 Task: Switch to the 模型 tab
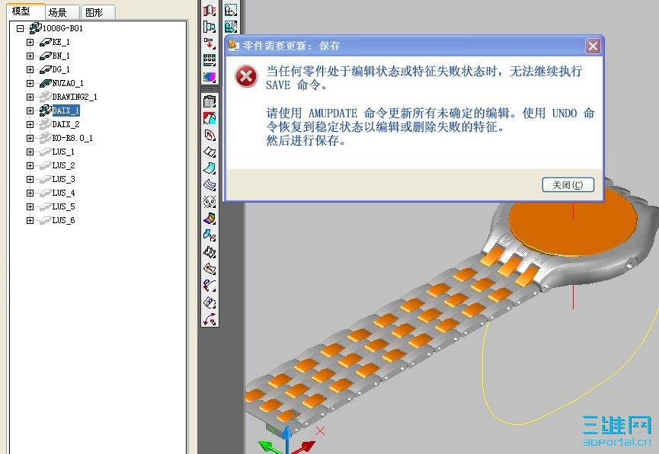[x=25, y=11]
